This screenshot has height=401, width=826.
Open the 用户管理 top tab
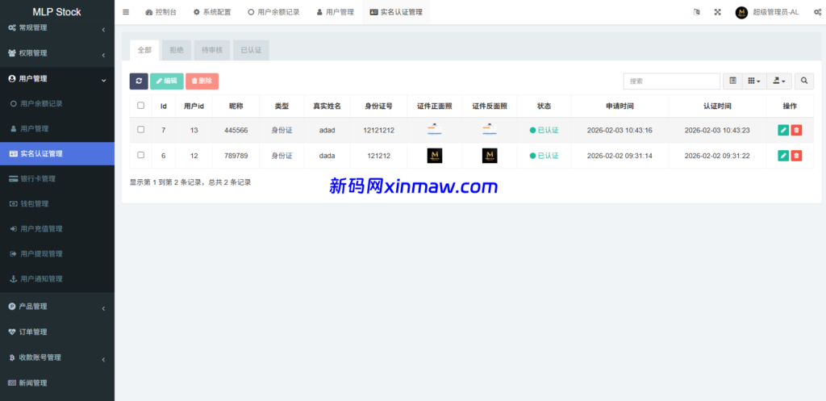coord(335,12)
